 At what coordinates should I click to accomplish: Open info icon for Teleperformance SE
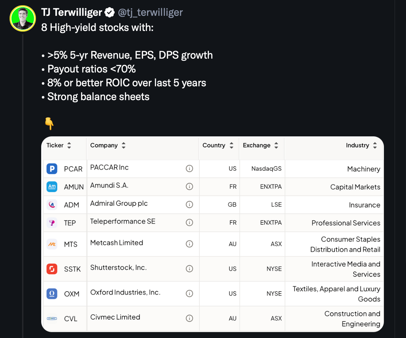pyautogui.click(x=189, y=223)
